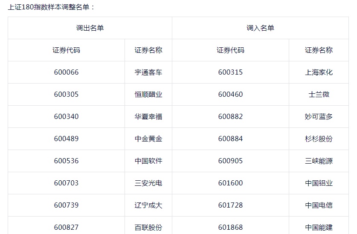357x234 pixels.
Task: Click stock code 600536
Action: [x=66, y=161]
